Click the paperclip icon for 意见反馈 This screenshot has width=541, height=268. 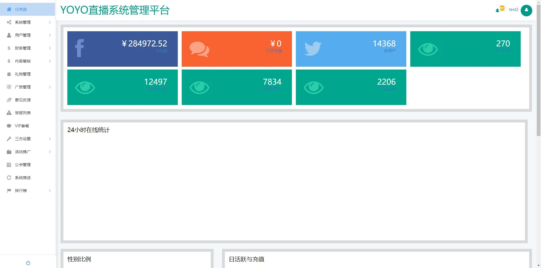pyautogui.click(x=9, y=100)
